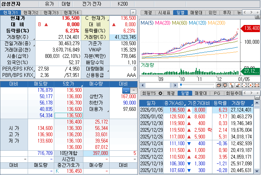Viewport: 261px width, 175px height.
Task: Expand the 대량매매 dropdown corner
Action: coord(108,71)
